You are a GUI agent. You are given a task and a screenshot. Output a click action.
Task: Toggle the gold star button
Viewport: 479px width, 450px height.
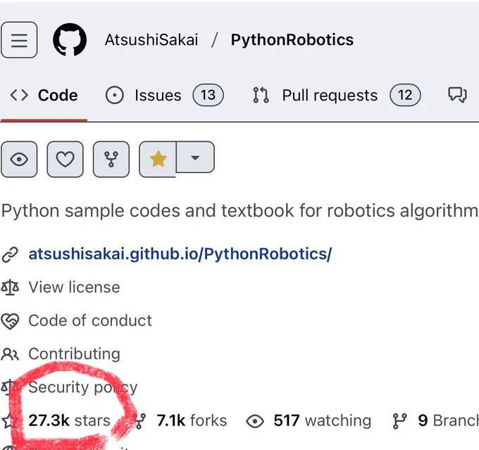158,159
